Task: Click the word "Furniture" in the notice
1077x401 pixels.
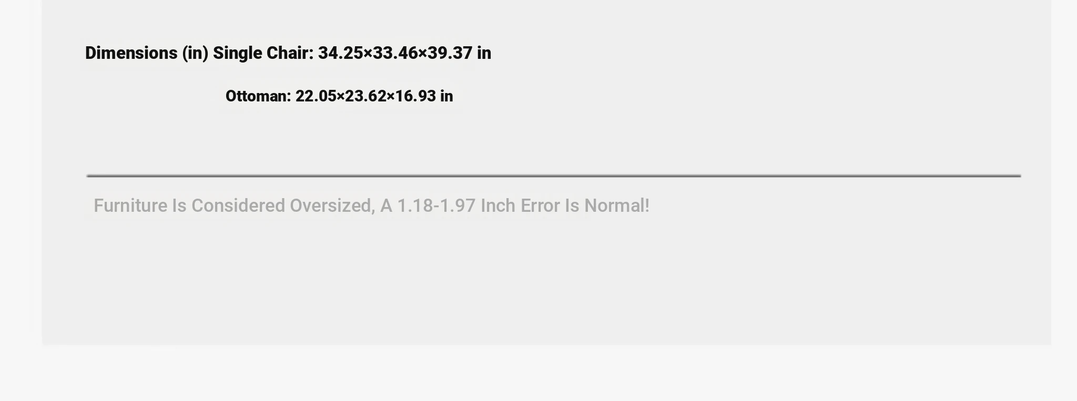Action: click(130, 205)
